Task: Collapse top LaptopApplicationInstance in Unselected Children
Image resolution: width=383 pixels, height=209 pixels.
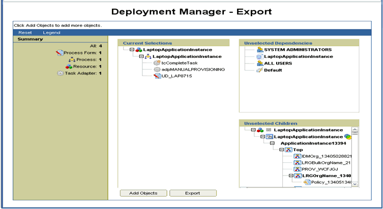Action: click(x=253, y=130)
